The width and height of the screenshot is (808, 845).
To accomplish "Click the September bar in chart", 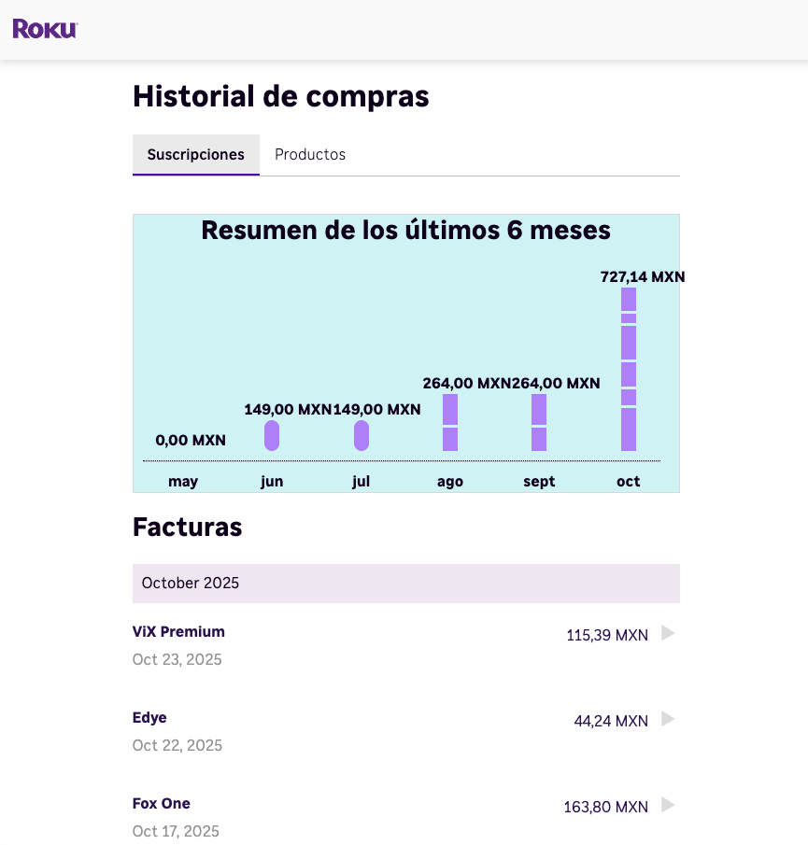I will (539, 422).
